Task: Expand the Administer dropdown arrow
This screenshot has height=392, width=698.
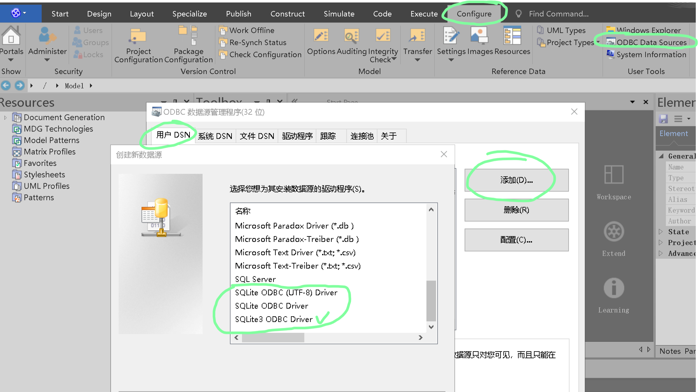Action: pyautogui.click(x=47, y=60)
